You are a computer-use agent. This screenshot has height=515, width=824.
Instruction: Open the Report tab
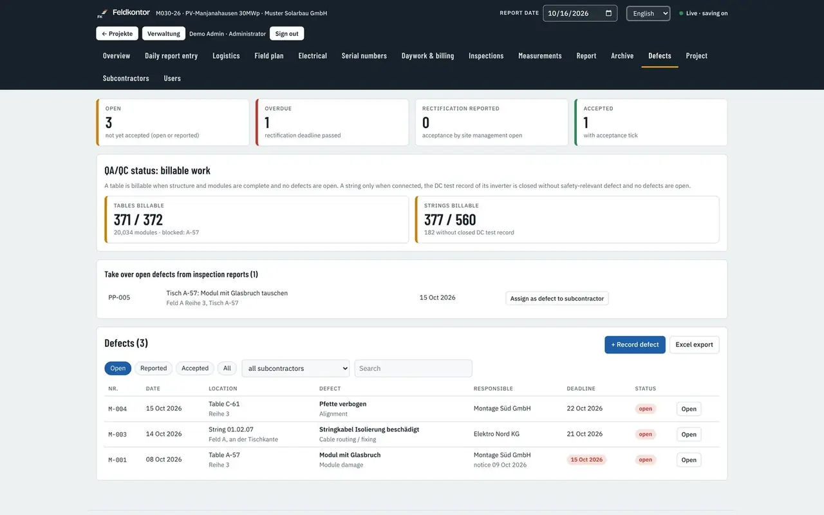coord(586,56)
